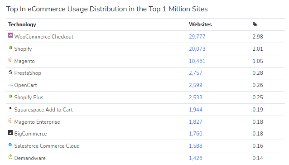Click the Salesforce Commerce Cloud icon
Viewport: 289px width, 165px height.
[10, 145]
